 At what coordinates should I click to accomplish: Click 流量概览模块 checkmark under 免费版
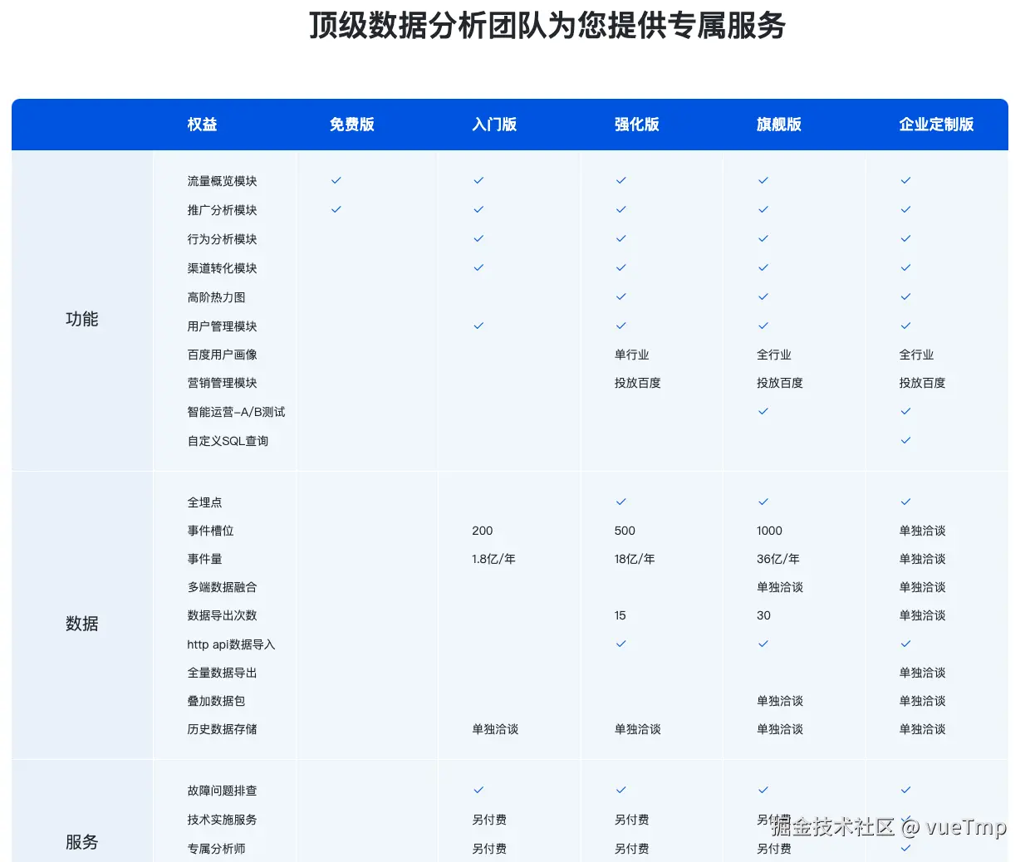336,180
